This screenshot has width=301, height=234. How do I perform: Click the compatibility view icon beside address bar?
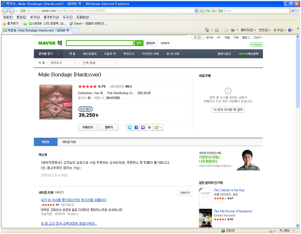(202, 11)
